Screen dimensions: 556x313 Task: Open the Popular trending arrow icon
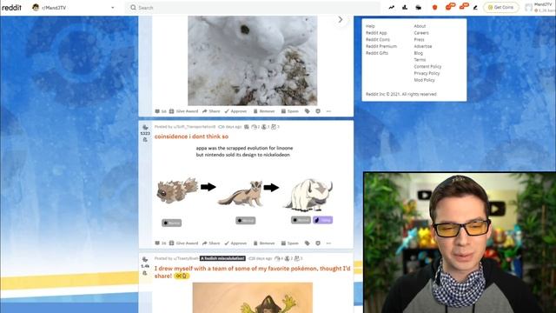[392, 7]
